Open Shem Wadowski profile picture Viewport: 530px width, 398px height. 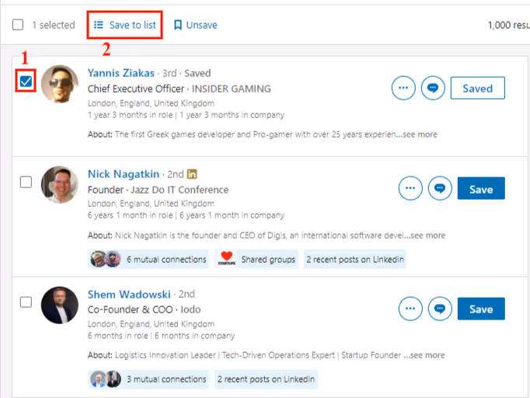point(60,305)
